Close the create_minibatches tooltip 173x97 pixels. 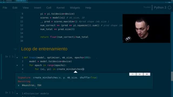click(x=147, y=74)
